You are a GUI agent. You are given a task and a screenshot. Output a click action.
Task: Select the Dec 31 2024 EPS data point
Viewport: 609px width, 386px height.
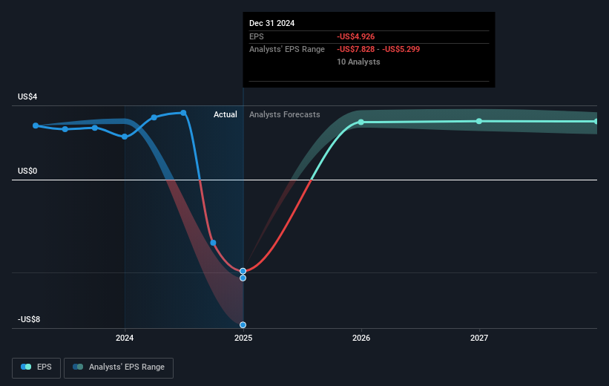coord(243,271)
